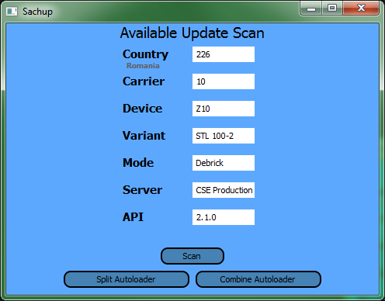The width and height of the screenshot is (385, 301).
Task: Click the Combine Autoloader button
Action: pyautogui.click(x=258, y=279)
